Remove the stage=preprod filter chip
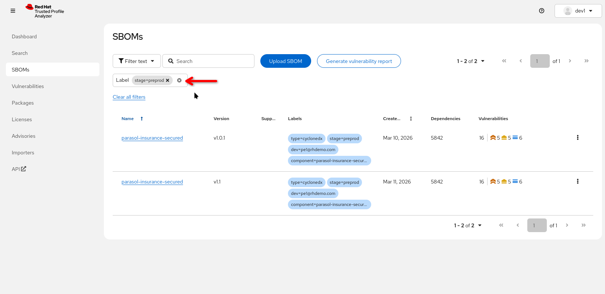605x294 pixels. [168, 80]
